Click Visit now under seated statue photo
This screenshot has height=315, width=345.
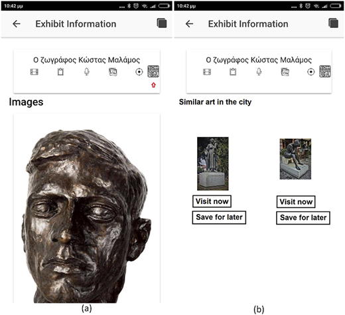coord(296,201)
